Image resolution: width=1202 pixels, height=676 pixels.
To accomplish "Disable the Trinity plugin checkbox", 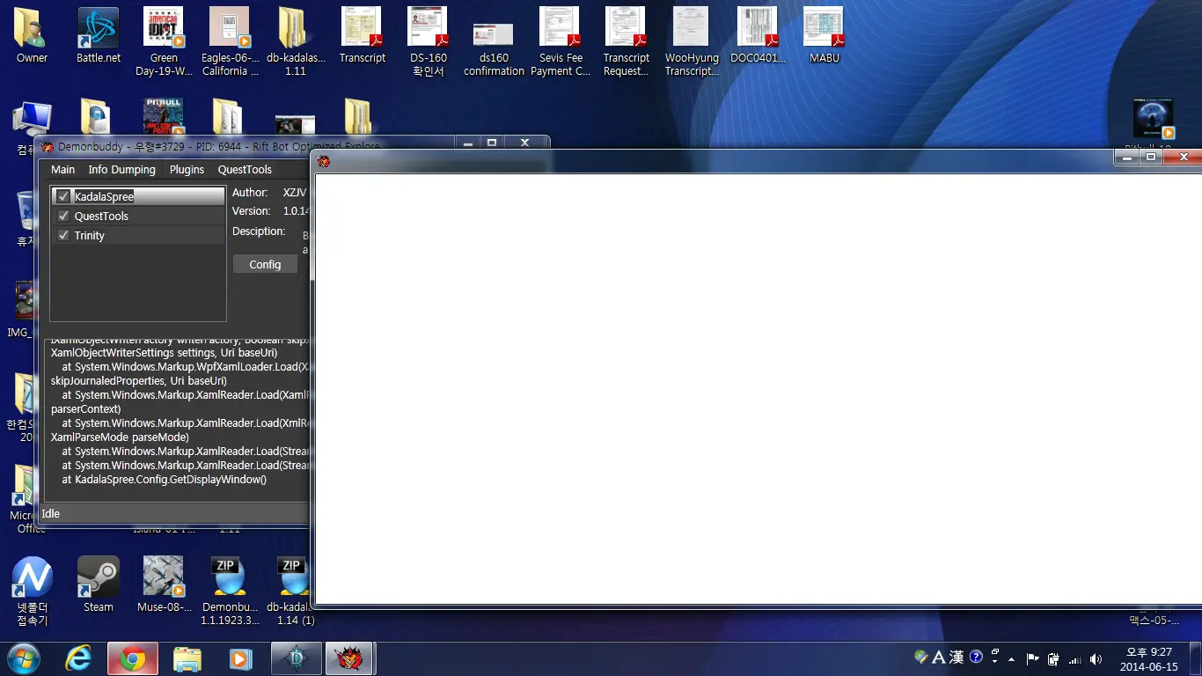I will 63,235.
